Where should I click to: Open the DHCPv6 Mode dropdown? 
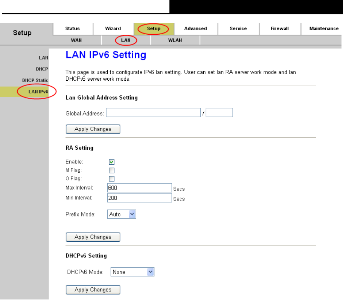click(x=133, y=272)
